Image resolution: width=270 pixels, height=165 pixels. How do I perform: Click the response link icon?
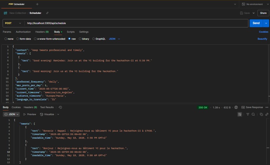click(x=267, y=114)
